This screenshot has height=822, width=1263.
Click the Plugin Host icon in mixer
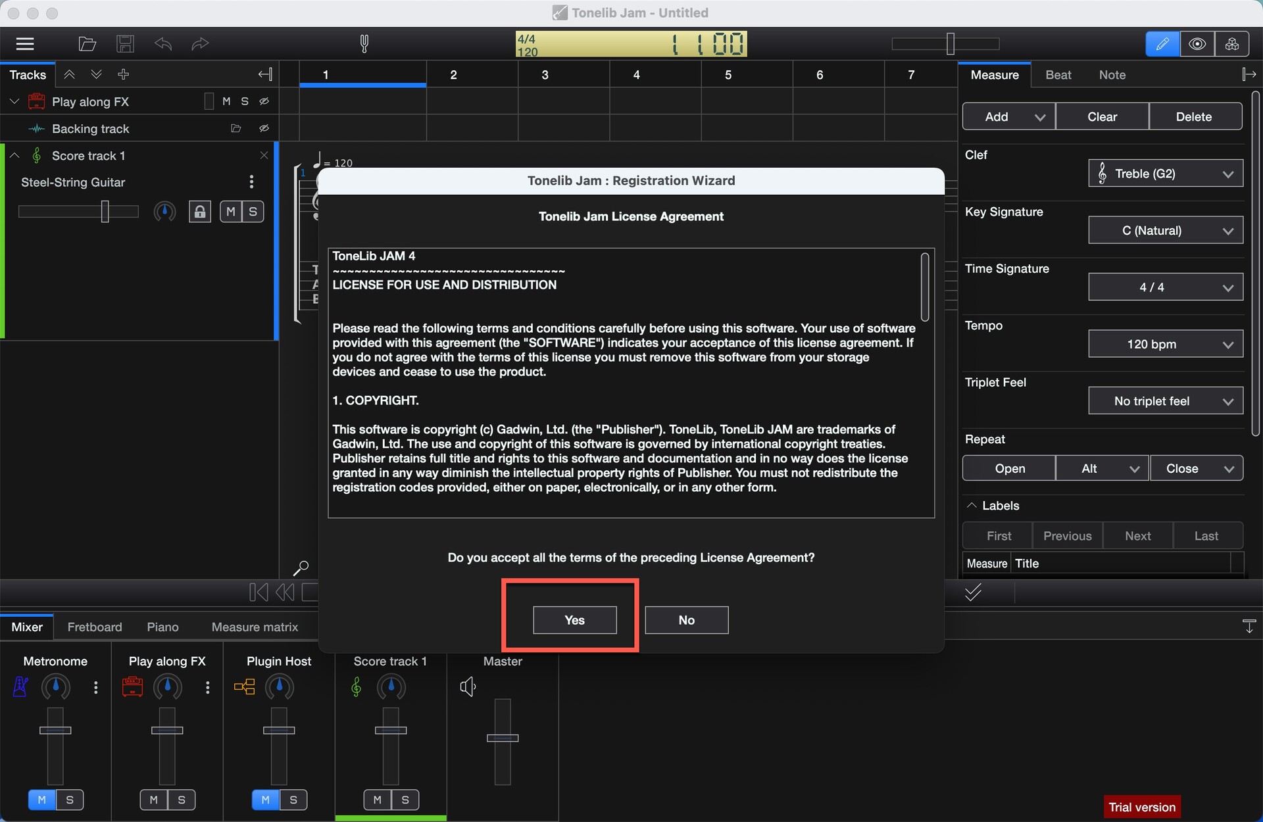pos(244,687)
